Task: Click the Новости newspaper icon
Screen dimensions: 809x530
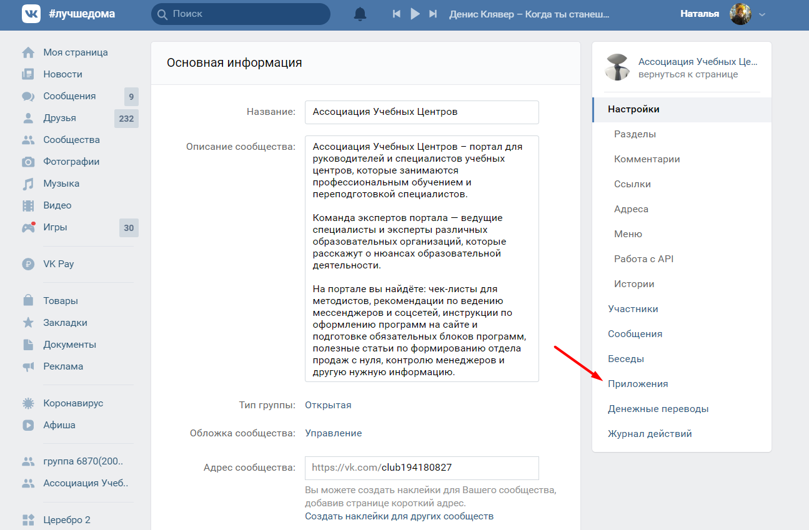Action: pos(28,74)
